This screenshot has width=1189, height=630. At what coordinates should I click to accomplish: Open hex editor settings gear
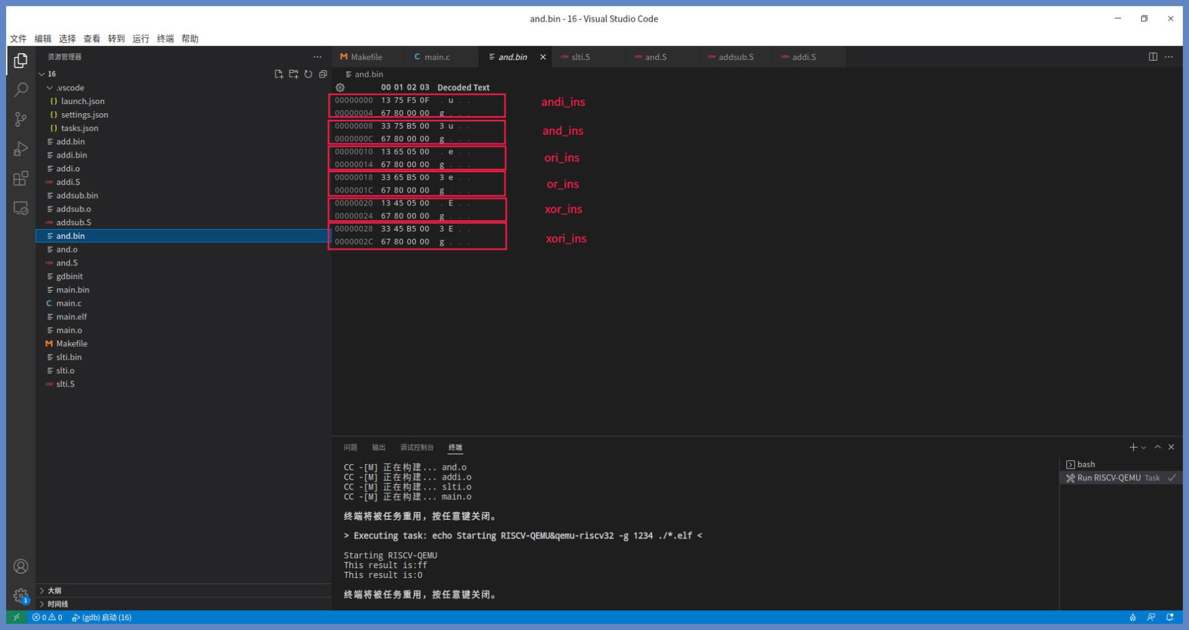(340, 88)
